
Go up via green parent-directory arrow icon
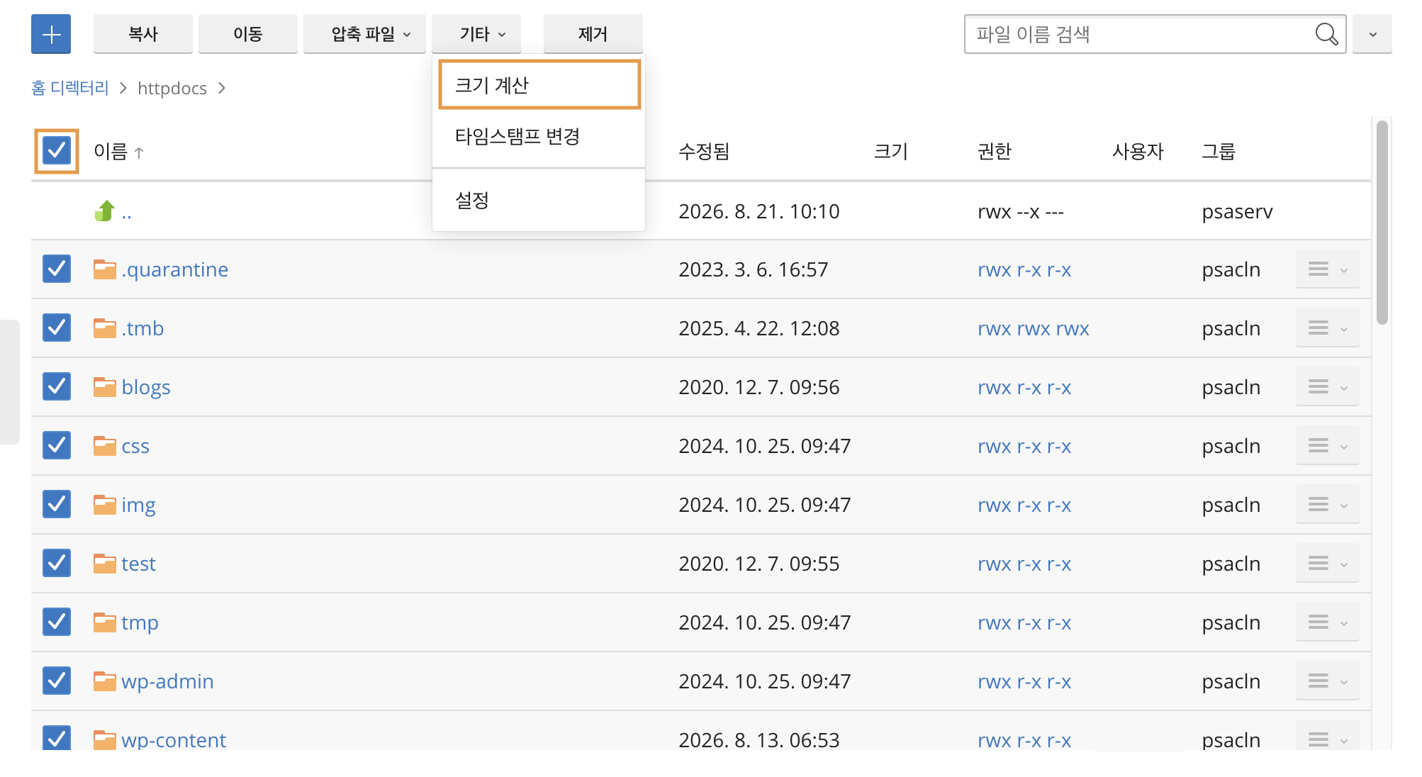pyautogui.click(x=105, y=211)
